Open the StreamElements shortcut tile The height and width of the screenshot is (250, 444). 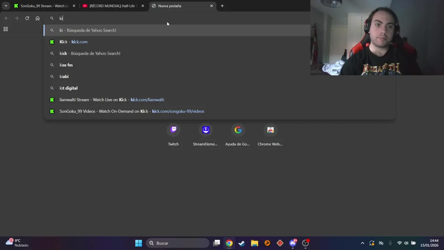pos(205,135)
